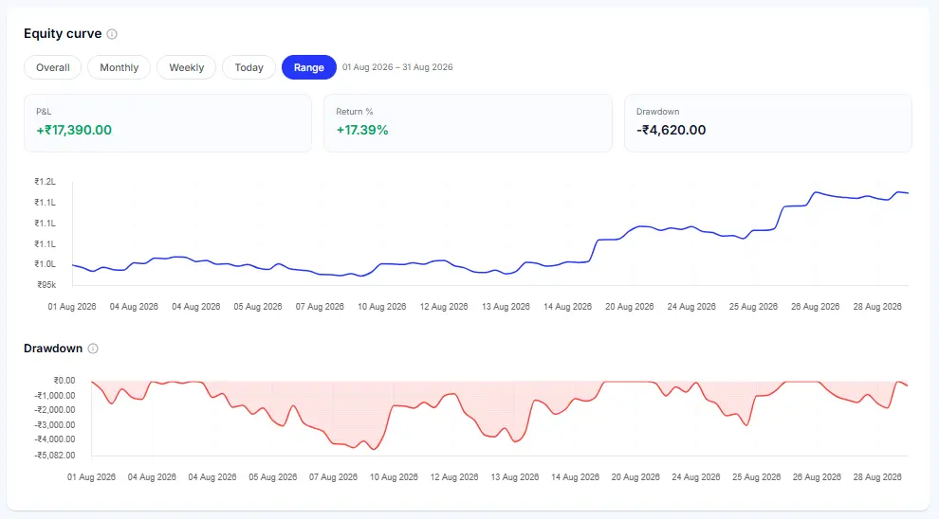Click the -₹5,082.00 drawdown axis label
939x519 pixels.
56,456
